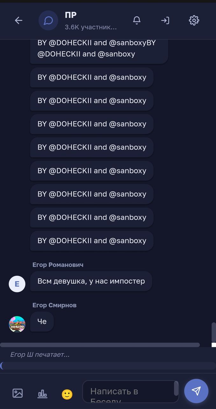Image resolution: width=216 pixels, height=409 pixels.
Task: Create a poll with chart icon
Action: click(x=42, y=394)
